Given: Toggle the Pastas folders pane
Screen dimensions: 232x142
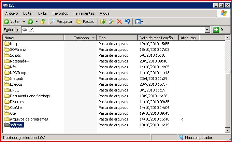Looking at the screenshot, I should click(x=85, y=22).
